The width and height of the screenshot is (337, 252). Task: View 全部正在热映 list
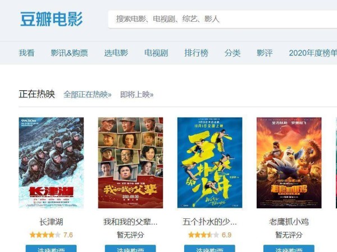88,95
